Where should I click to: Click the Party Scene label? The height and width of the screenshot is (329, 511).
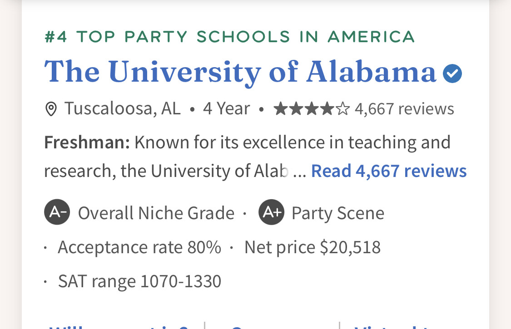click(338, 213)
